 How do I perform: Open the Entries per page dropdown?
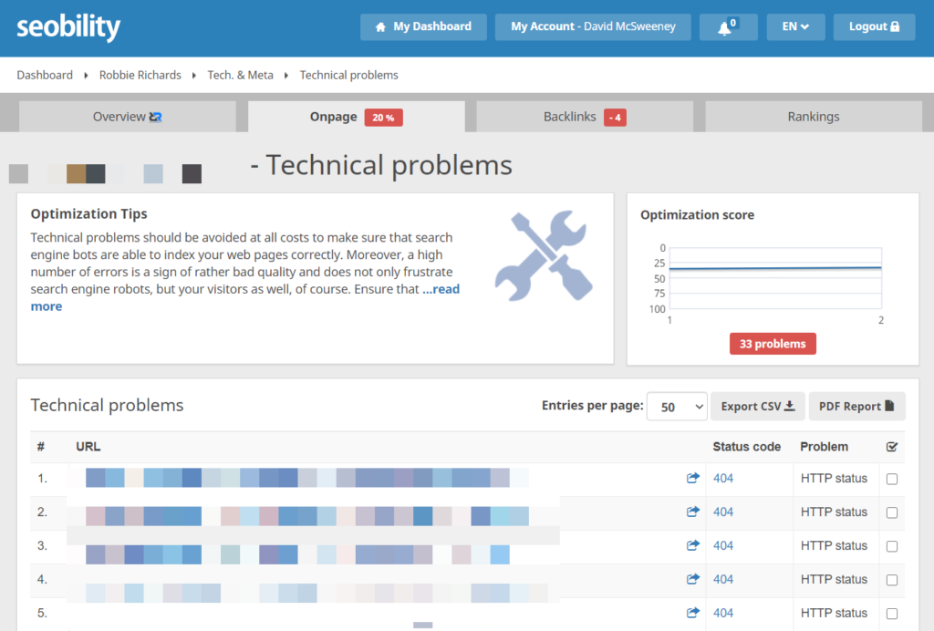point(677,405)
